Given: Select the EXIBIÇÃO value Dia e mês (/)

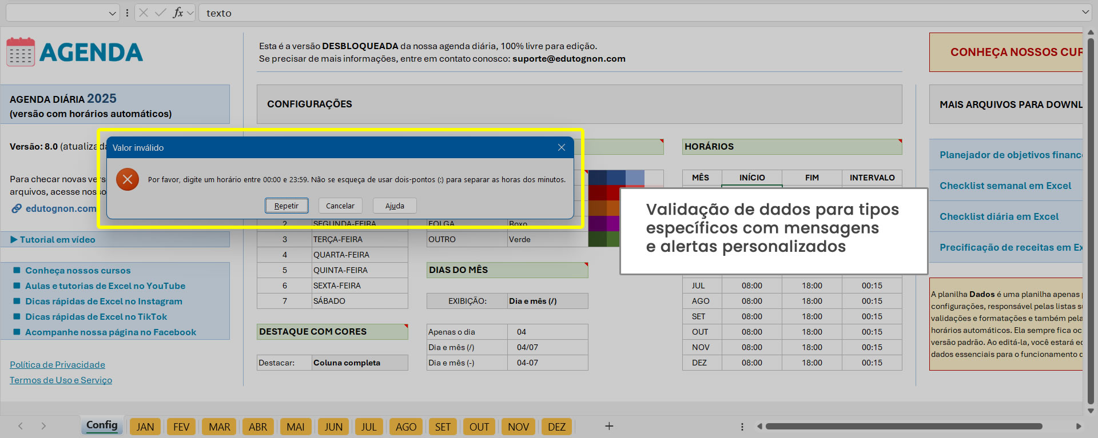Looking at the screenshot, I should tap(548, 301).
